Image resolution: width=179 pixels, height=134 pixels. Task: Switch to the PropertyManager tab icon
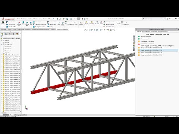point(6,33)
